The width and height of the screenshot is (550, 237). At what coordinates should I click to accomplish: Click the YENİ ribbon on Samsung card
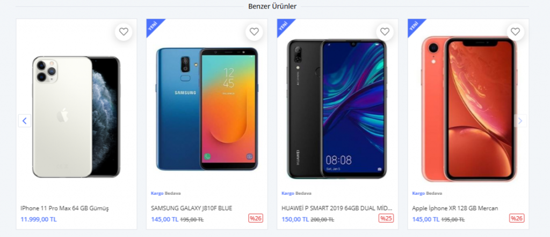click(154, 26)
